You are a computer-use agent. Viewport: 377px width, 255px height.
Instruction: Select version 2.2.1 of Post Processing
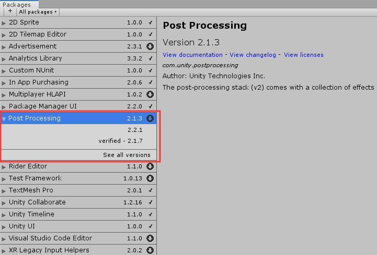coord(135,130)
